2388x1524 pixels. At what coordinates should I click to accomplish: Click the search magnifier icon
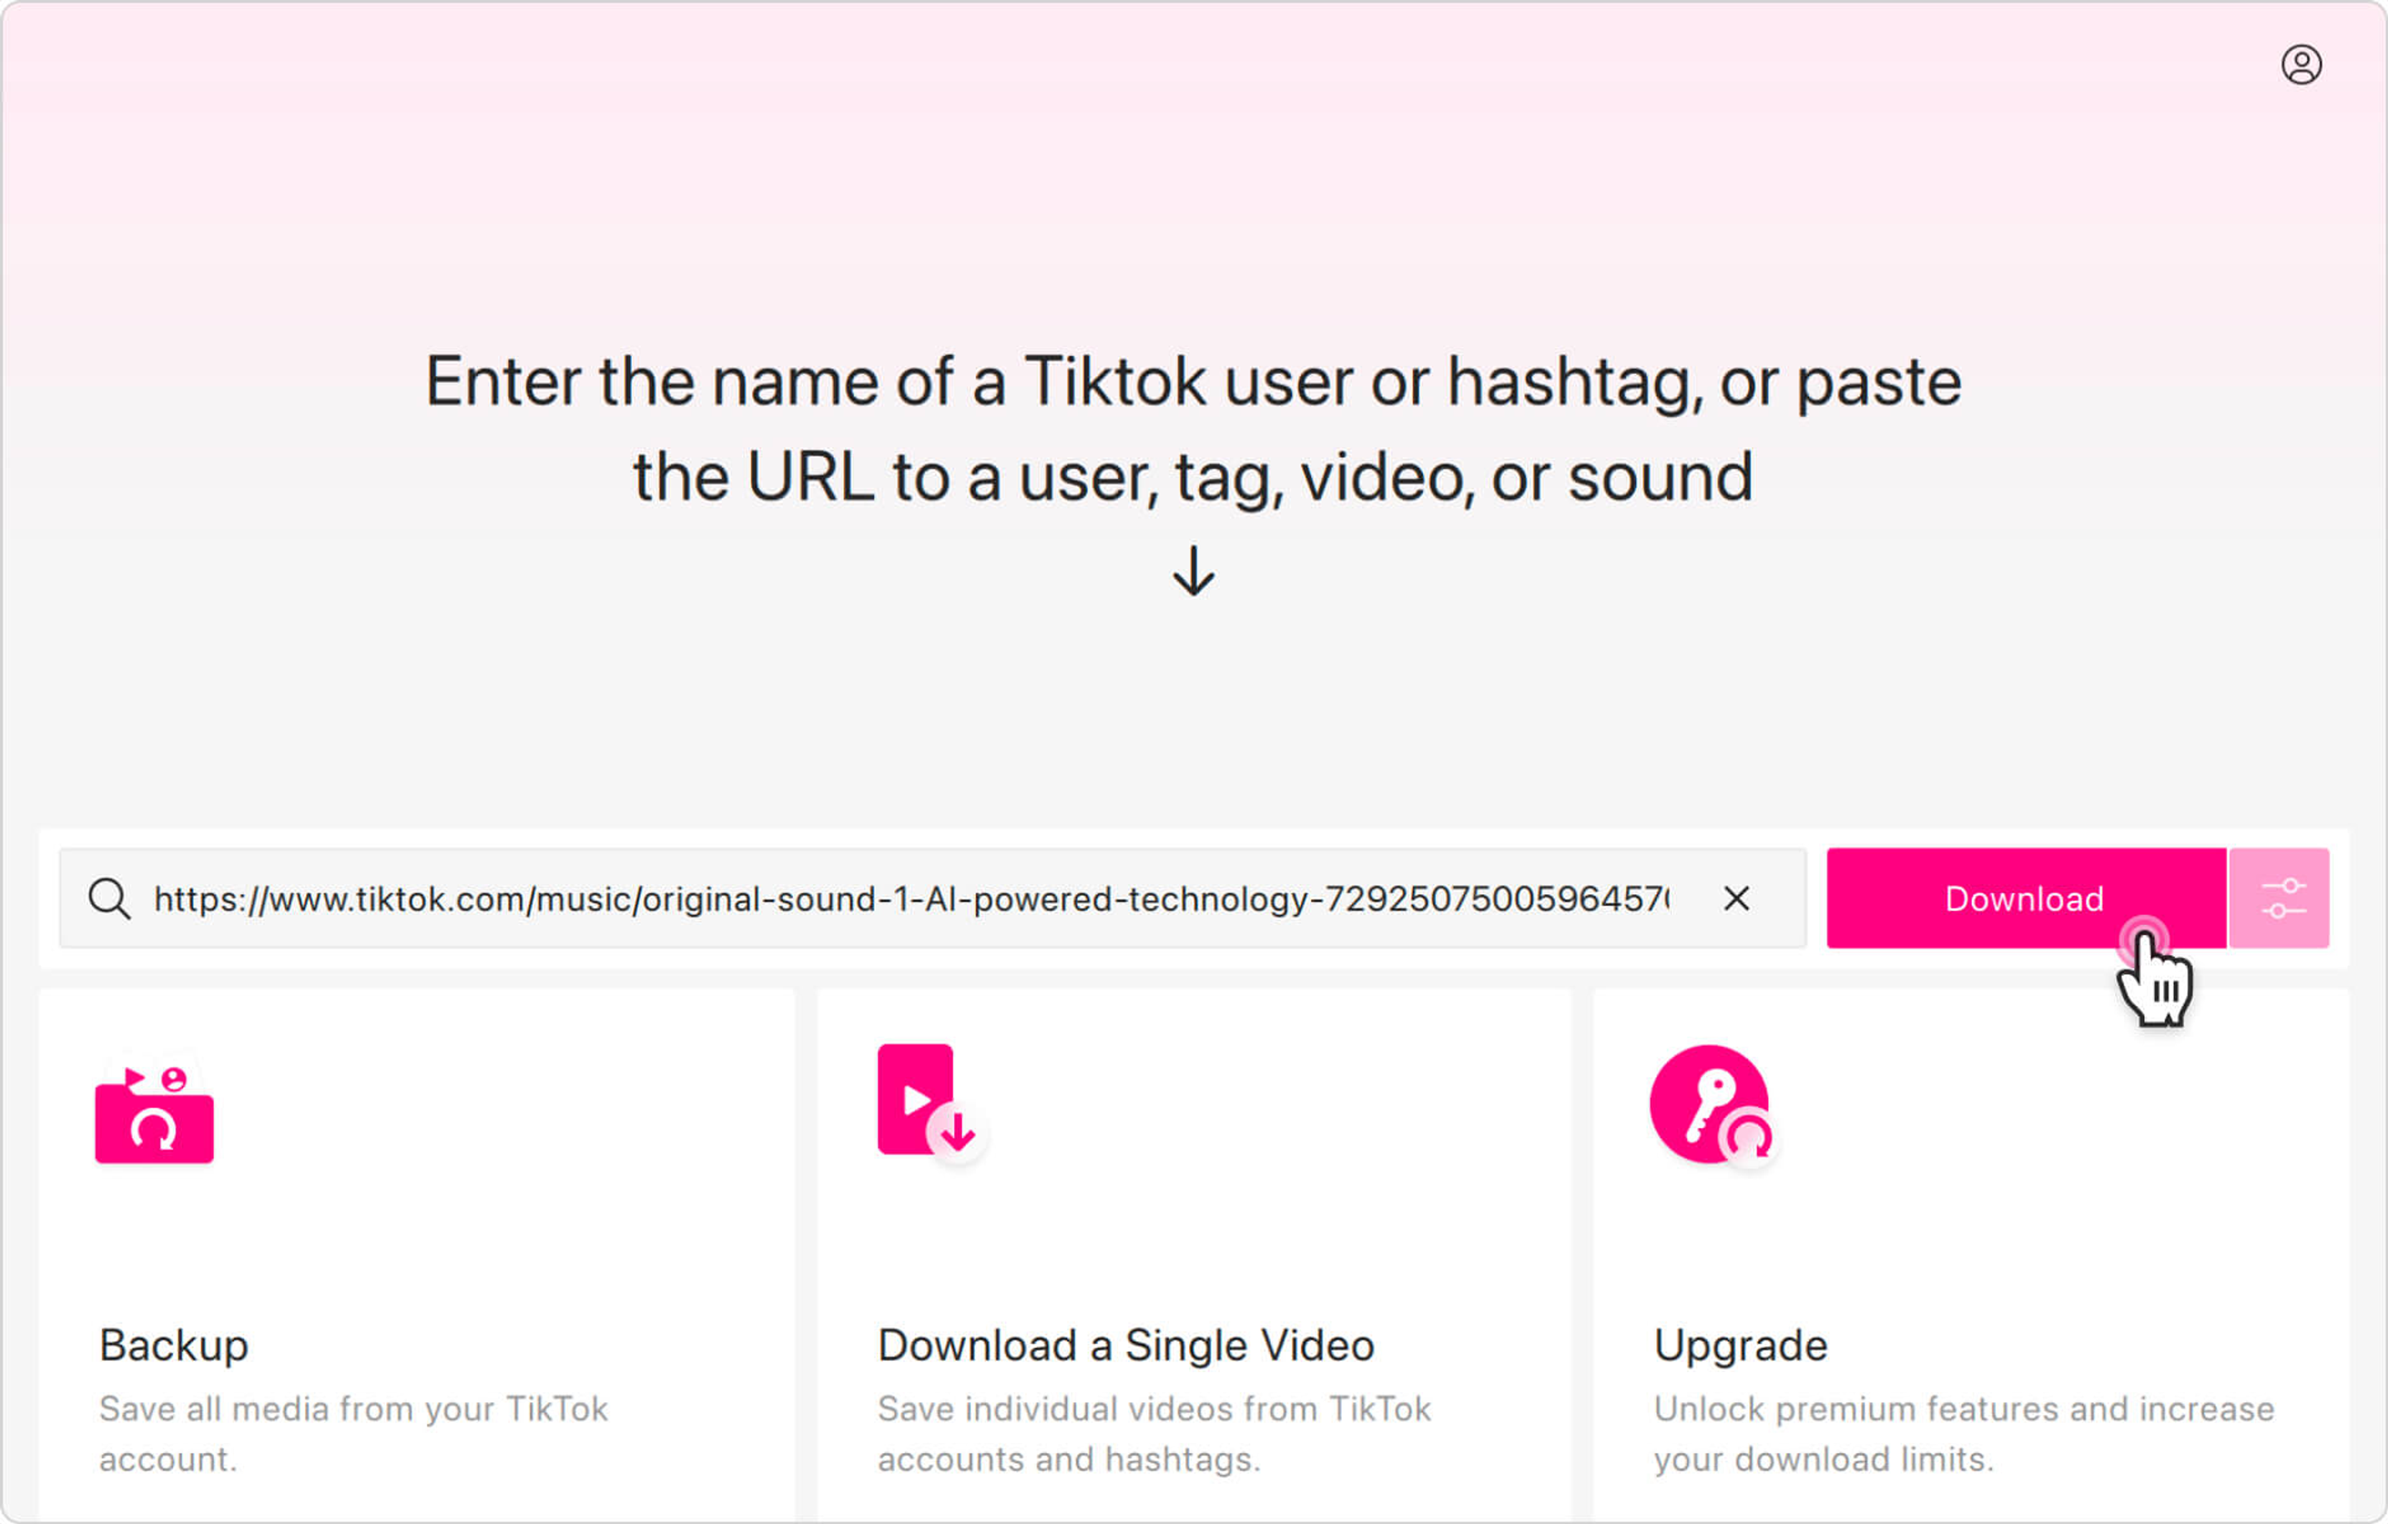(109, 899)
